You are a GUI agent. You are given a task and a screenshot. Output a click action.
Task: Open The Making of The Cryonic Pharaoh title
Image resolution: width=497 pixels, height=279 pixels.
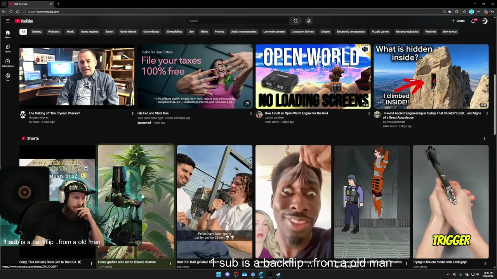[x=54, y=113]
